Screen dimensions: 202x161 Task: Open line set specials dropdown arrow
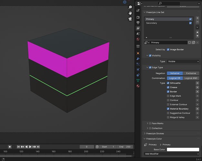tap(197, 27)
